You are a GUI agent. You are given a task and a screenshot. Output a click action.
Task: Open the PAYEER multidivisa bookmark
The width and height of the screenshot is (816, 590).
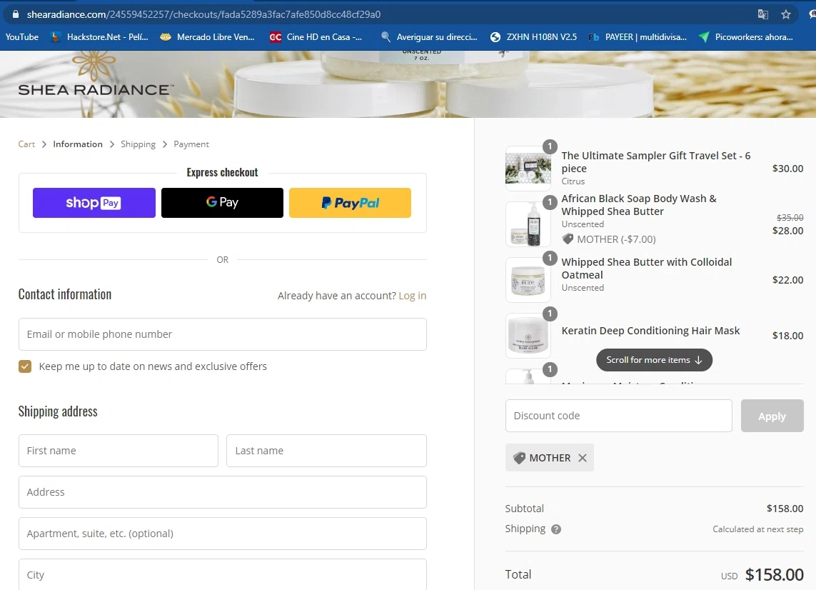638,37
